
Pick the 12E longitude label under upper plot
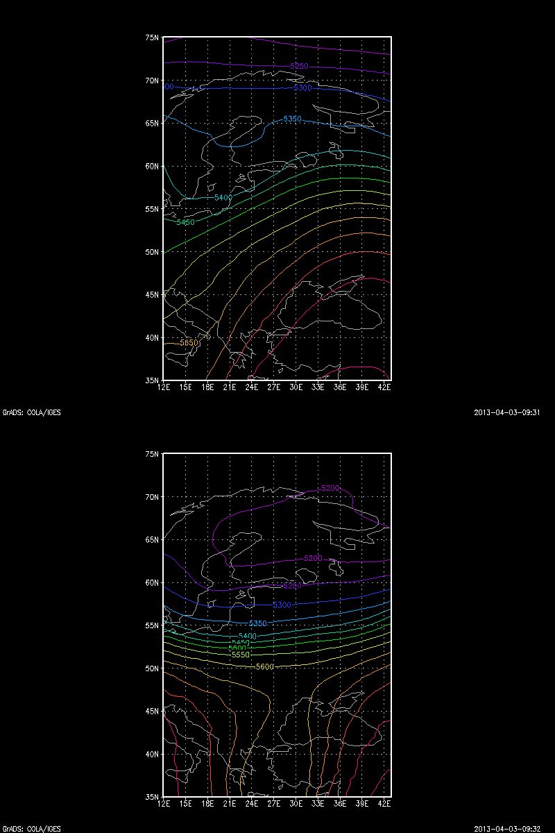pos(164,387)
